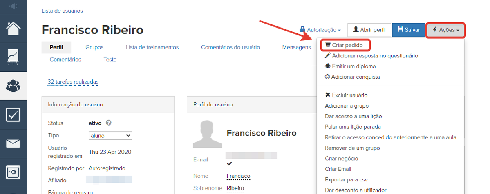Expand the Tipo dropdown showing aluno
This screenshot has height=194, width=490.
(110, 136)
